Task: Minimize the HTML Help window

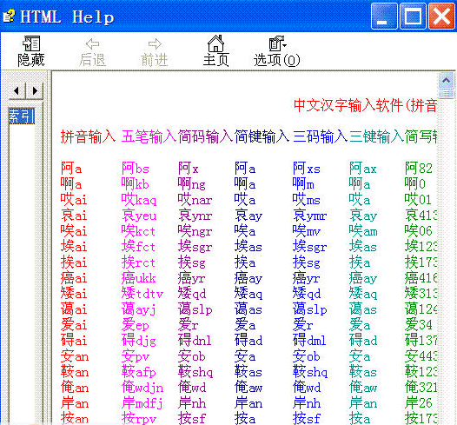Action: point(384,16)
